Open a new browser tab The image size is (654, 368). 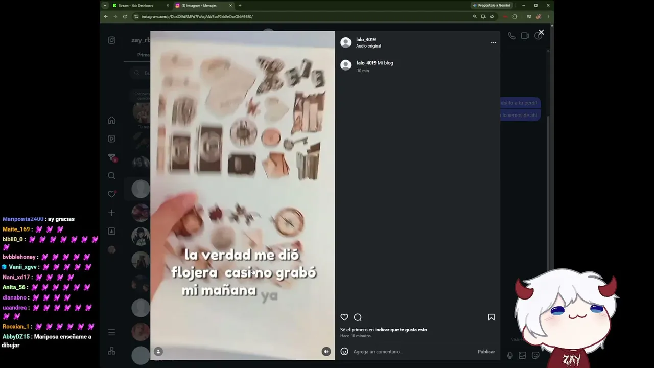point(240,6)
